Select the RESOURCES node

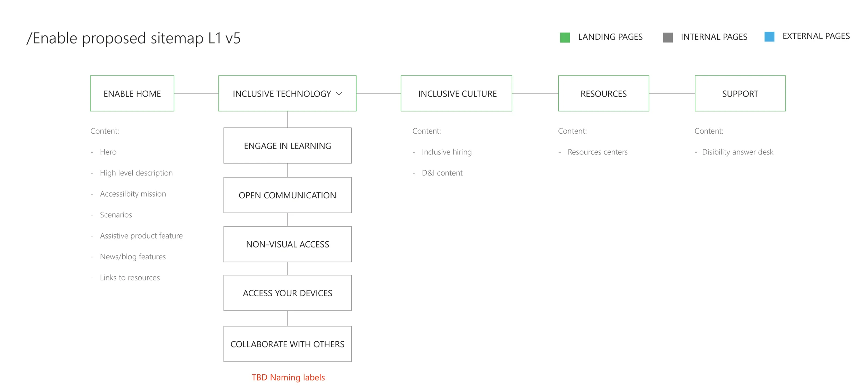[x=603, y=93]
